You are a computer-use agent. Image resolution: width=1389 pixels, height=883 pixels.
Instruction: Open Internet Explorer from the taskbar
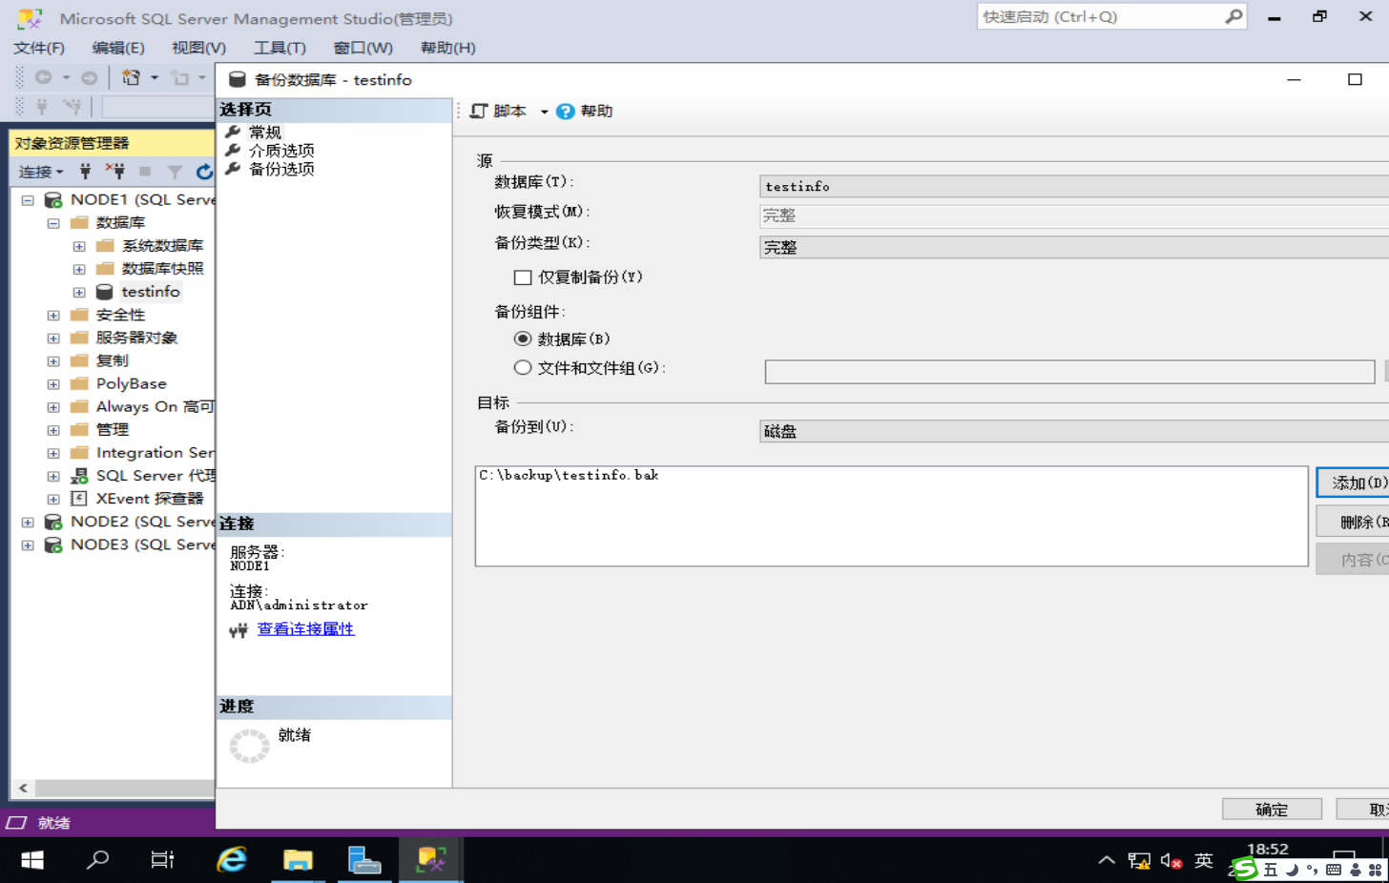232,860
